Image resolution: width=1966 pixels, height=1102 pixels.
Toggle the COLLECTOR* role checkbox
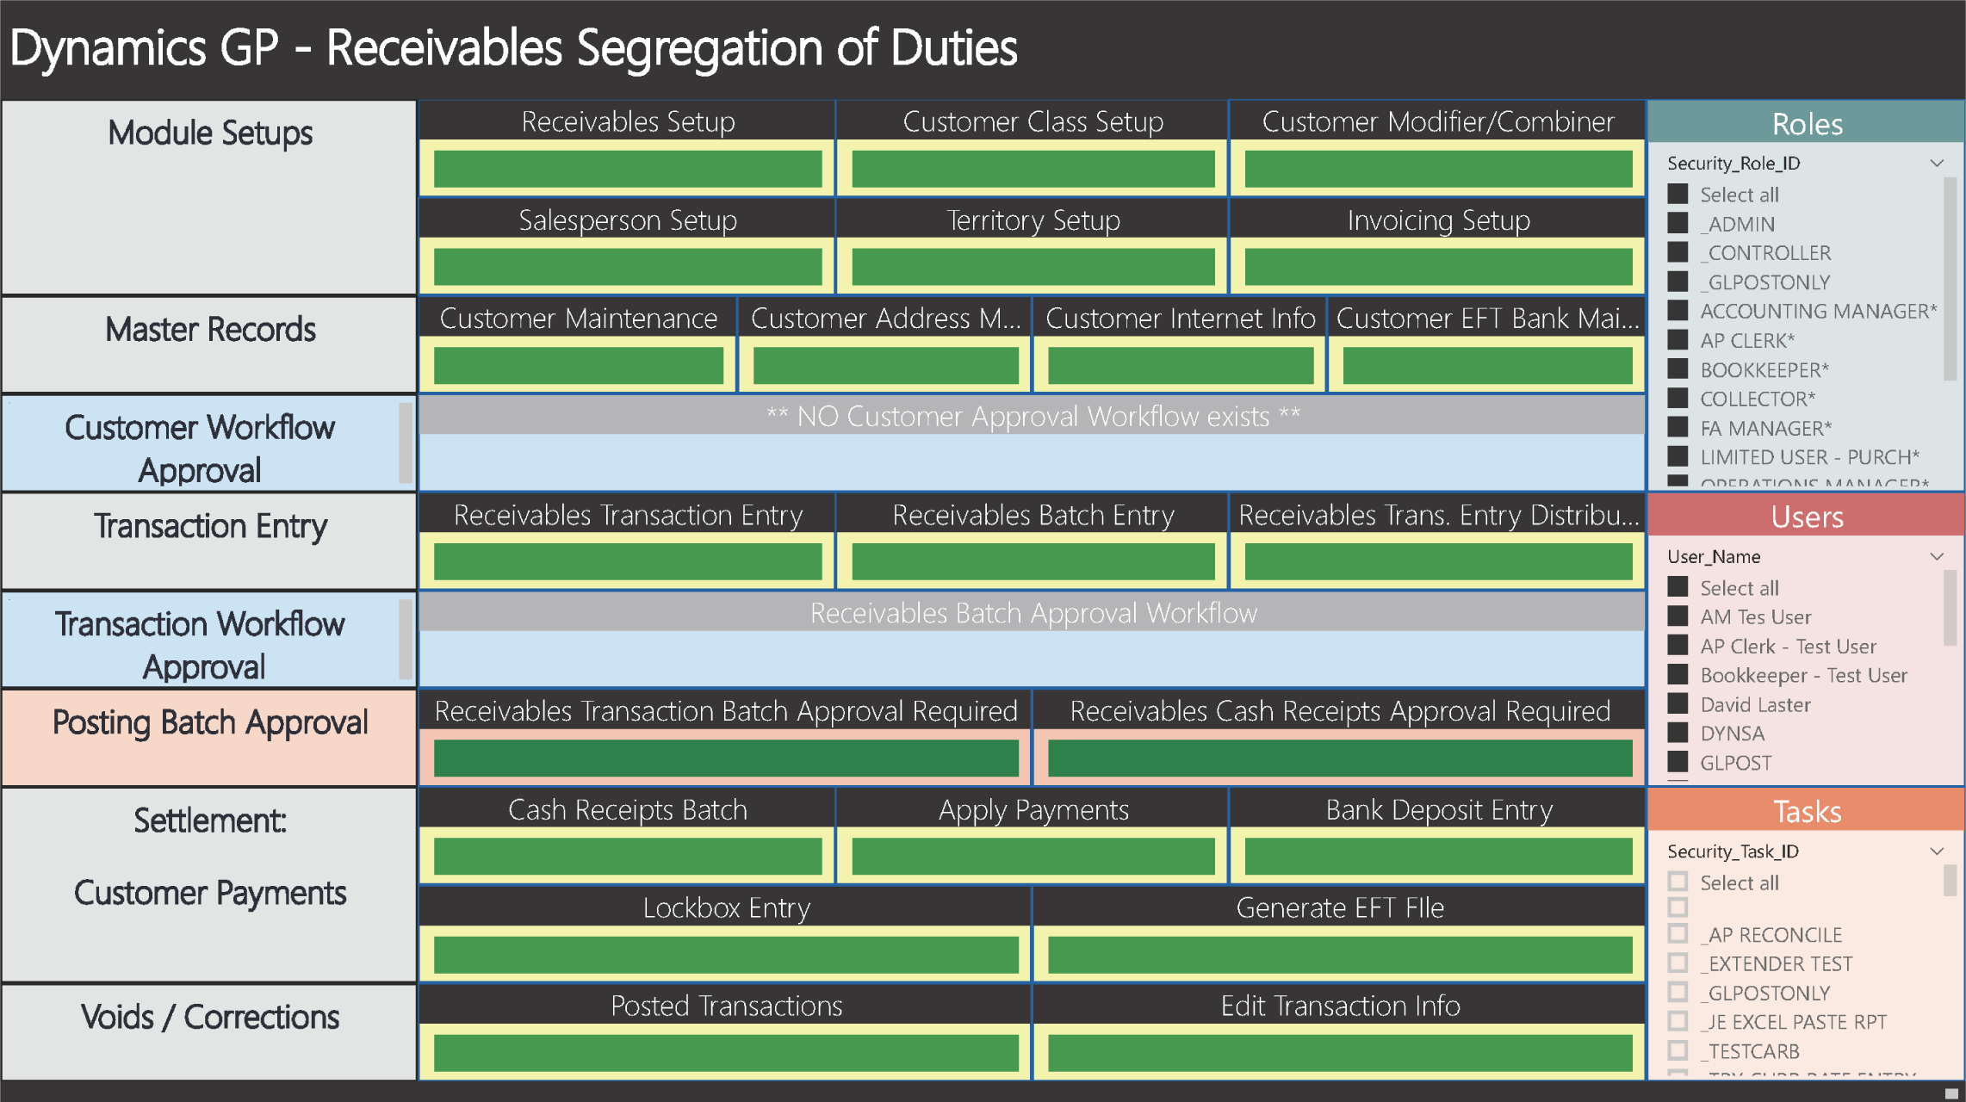(1678, 399)
